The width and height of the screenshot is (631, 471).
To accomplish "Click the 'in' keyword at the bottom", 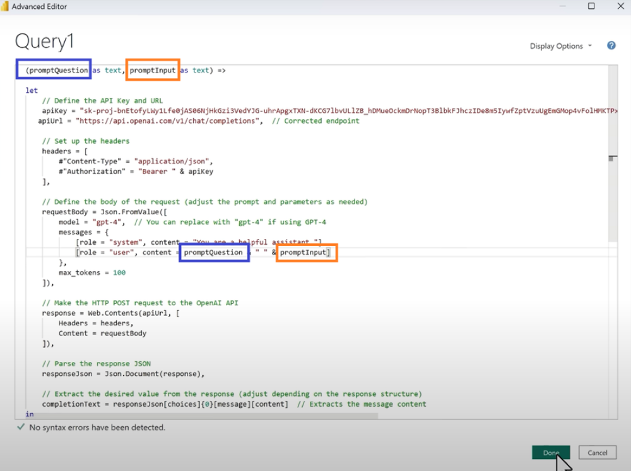I will 30,414.
